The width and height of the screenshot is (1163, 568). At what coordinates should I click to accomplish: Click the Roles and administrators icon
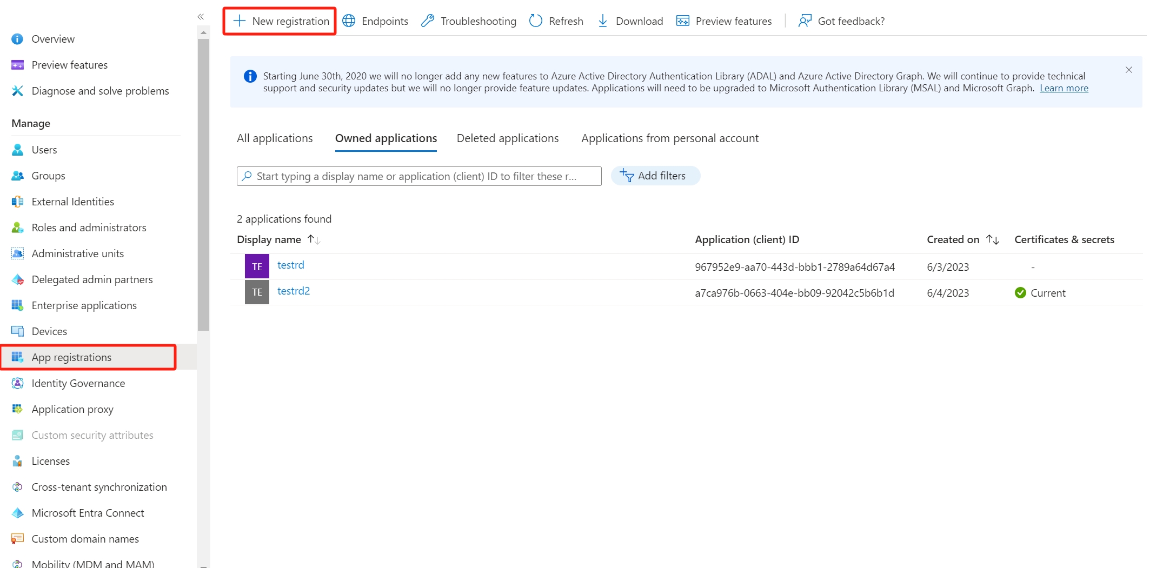[17, 228]
